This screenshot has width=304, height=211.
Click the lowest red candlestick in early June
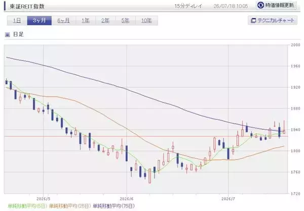(150, 176)
